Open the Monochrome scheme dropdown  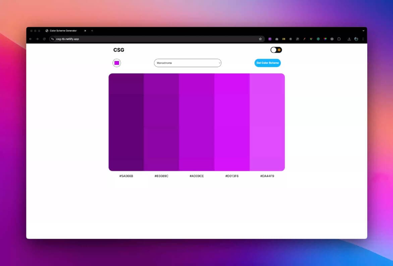click(187, 63)
